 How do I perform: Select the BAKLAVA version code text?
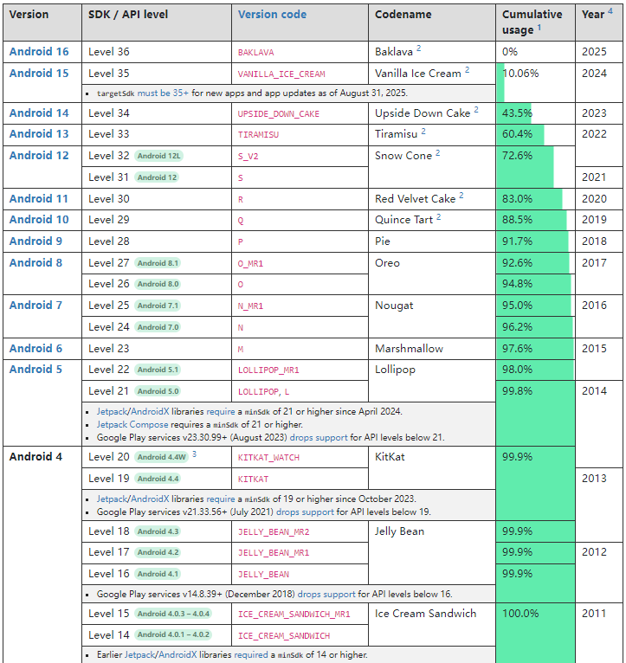(256, 53)
